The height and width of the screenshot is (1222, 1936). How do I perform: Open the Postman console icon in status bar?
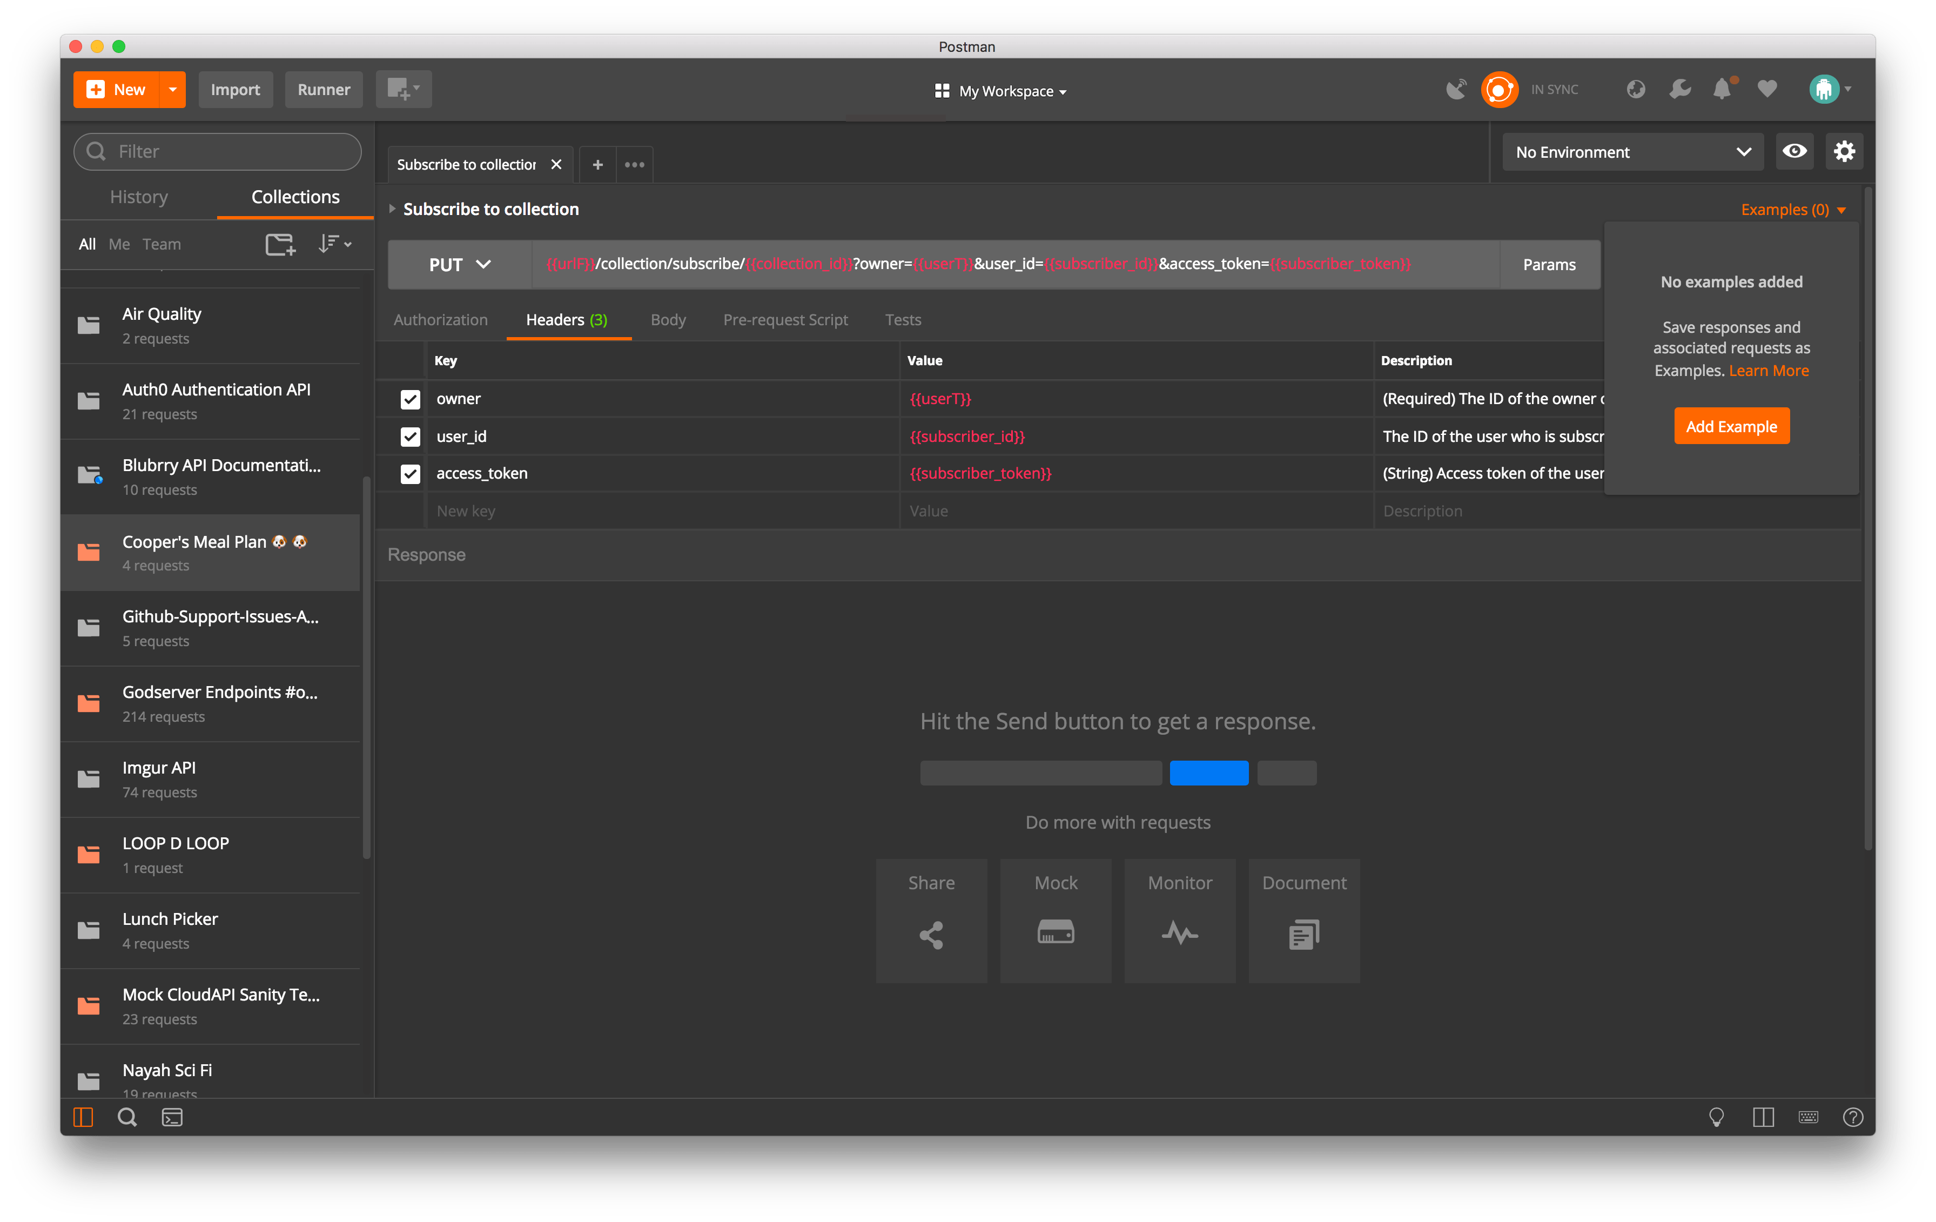172,1117
